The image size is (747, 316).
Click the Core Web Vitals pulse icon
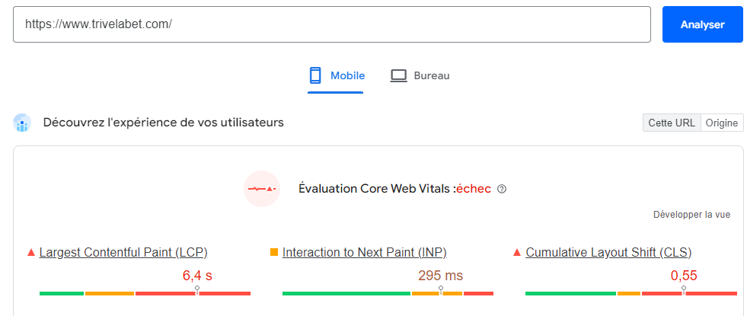coord(262,188)
